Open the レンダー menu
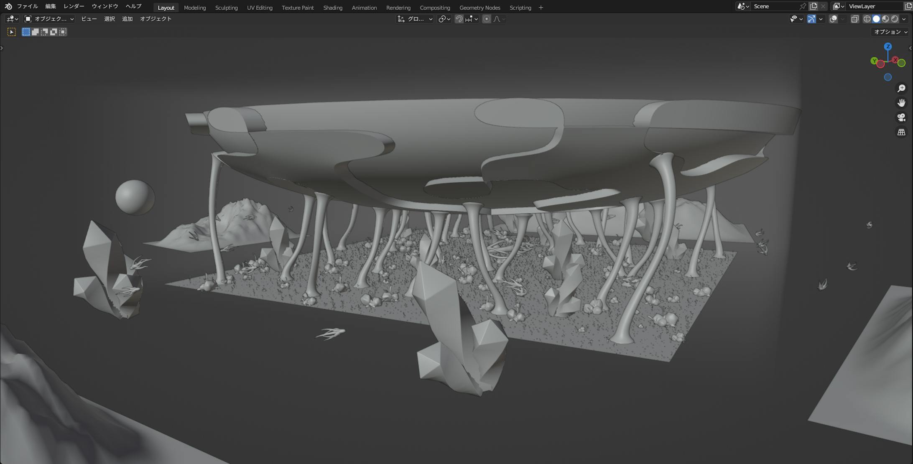913x464 pixels. [x=74, y=6]
